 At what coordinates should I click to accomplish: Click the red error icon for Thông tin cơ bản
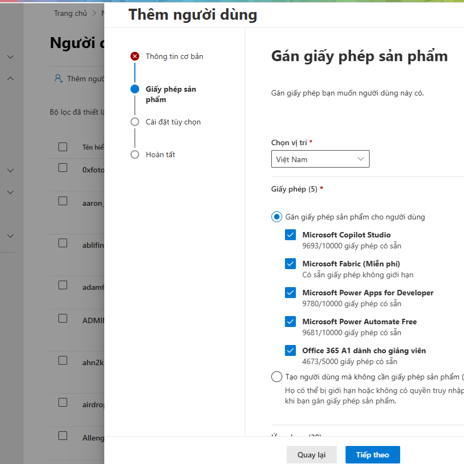[x=135, y=56]
